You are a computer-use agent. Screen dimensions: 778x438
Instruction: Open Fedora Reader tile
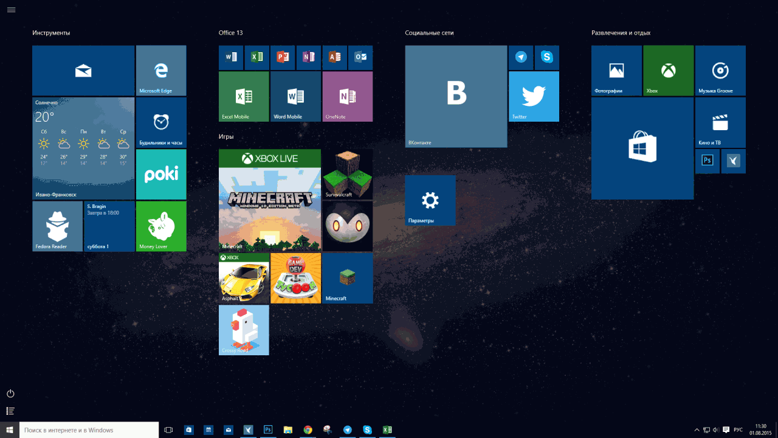click(x=57, y=226)
